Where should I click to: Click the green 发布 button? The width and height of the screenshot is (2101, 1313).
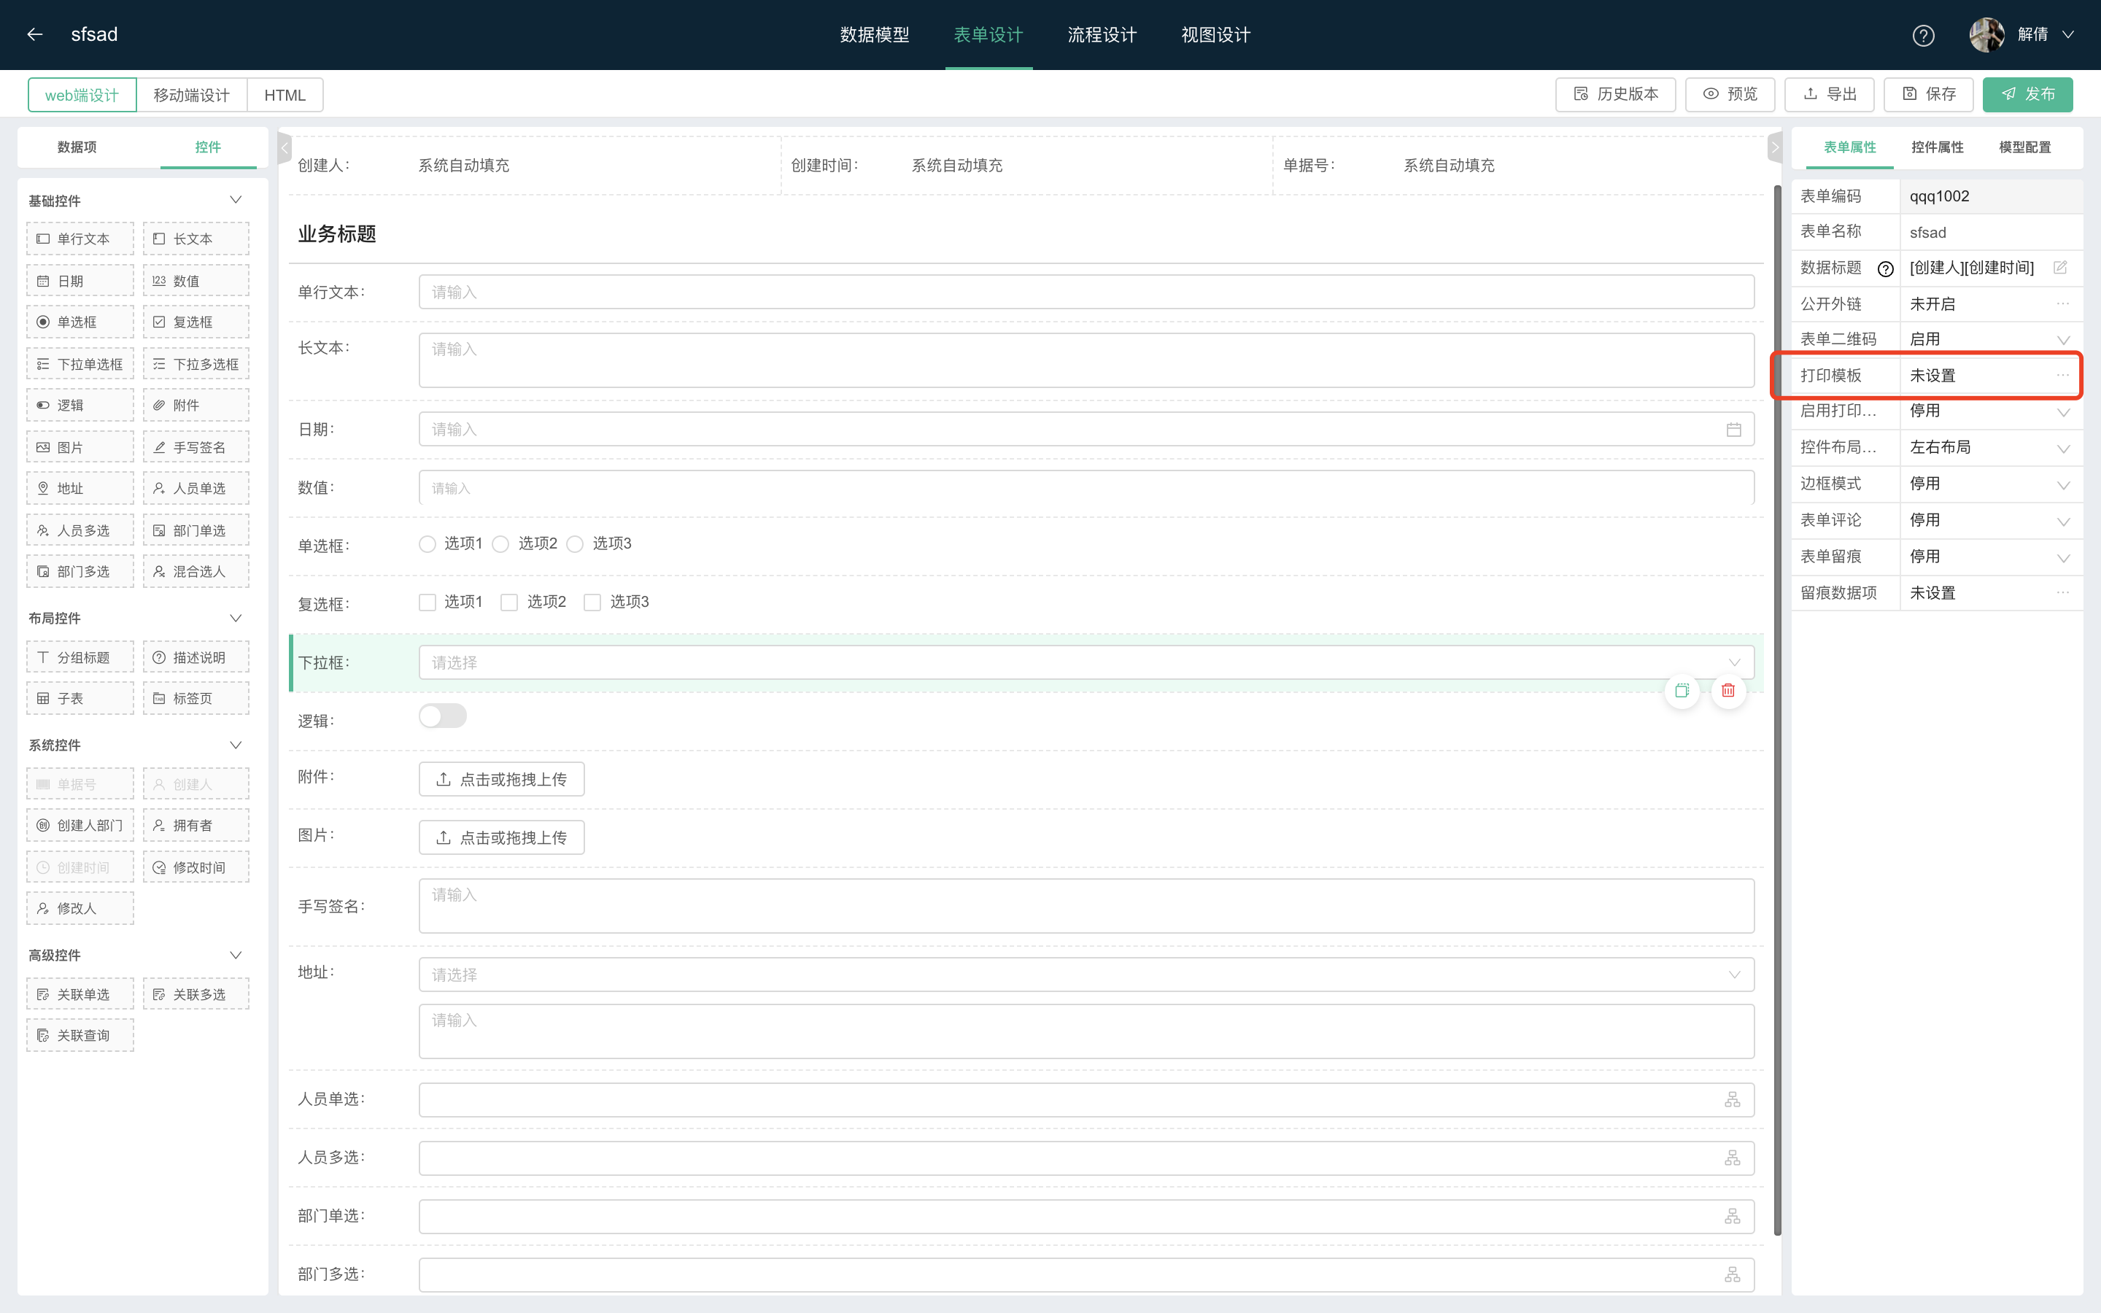pyautogui.click(x=2027, y=94)
